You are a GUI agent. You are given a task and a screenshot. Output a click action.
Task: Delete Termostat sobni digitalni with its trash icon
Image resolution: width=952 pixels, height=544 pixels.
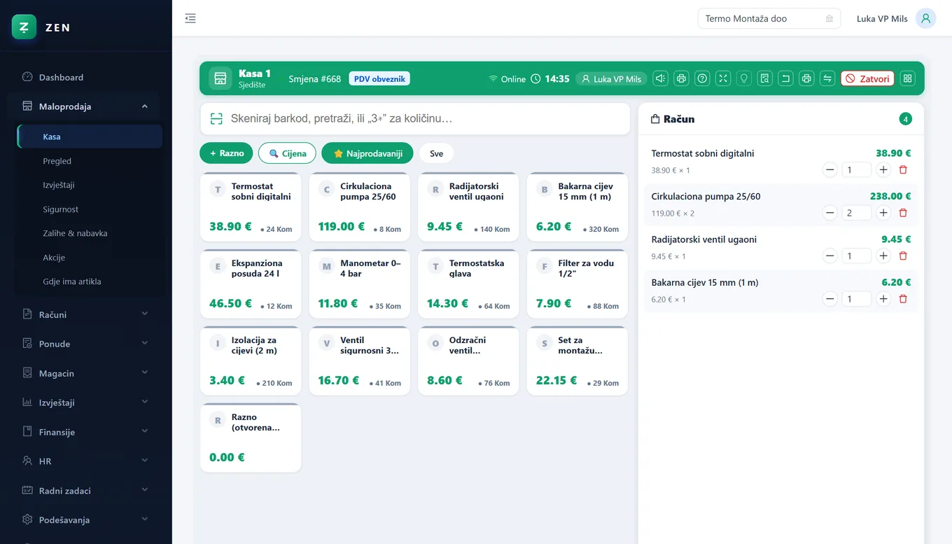(903, 169)
